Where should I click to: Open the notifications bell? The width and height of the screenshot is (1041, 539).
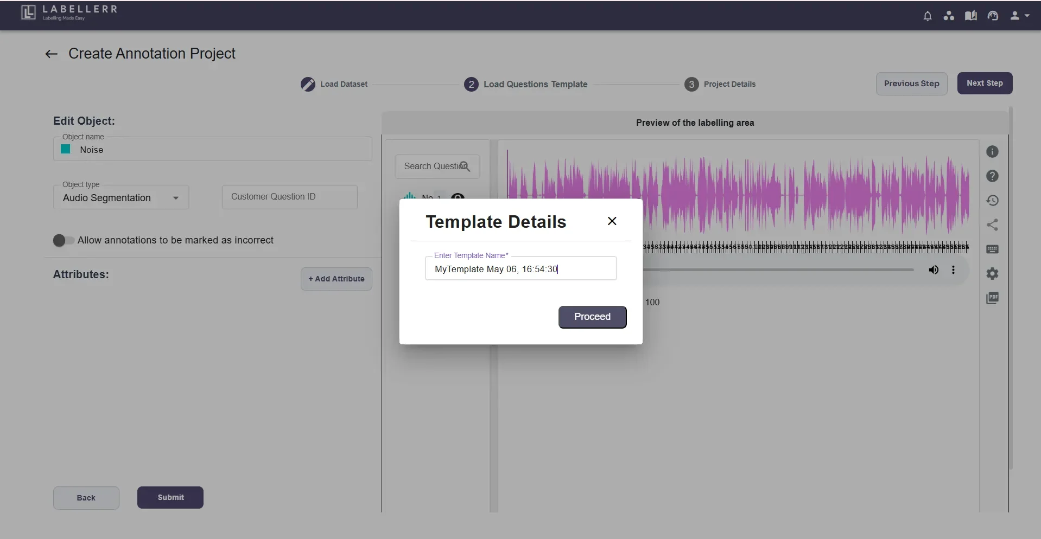pyautogui.click(x=928, y=16)
